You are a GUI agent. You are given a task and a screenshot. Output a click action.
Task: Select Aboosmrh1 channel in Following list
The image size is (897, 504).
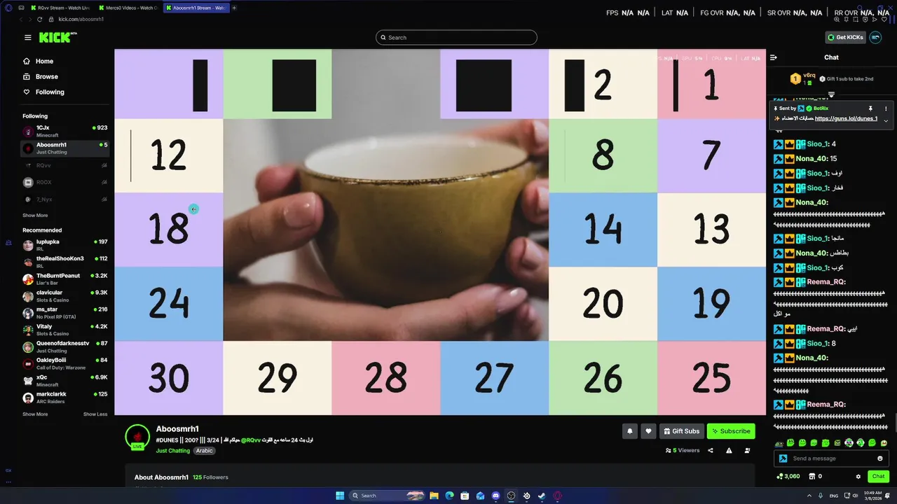[x=64, y=148]
